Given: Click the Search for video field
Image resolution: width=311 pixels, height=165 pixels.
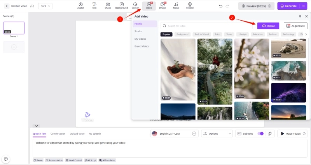Looking at the screenshot, I should (206, 26).
